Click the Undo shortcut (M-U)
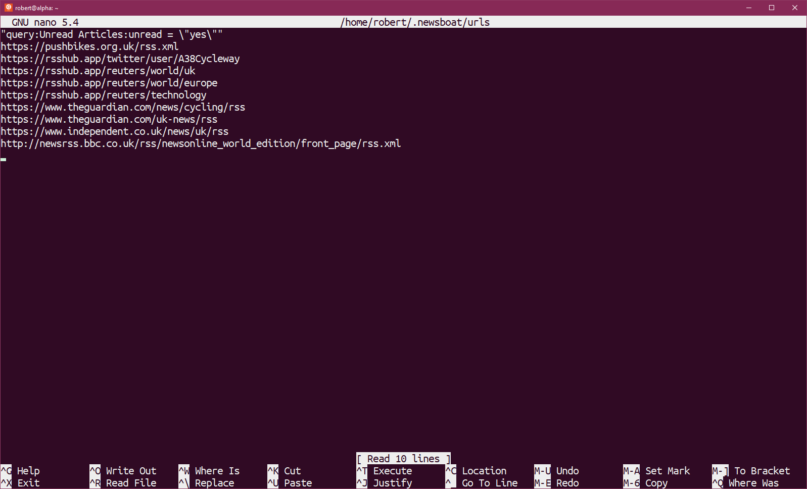Viewport: 807px width, 489px height. pyautogui.click(x=566, y=471)
